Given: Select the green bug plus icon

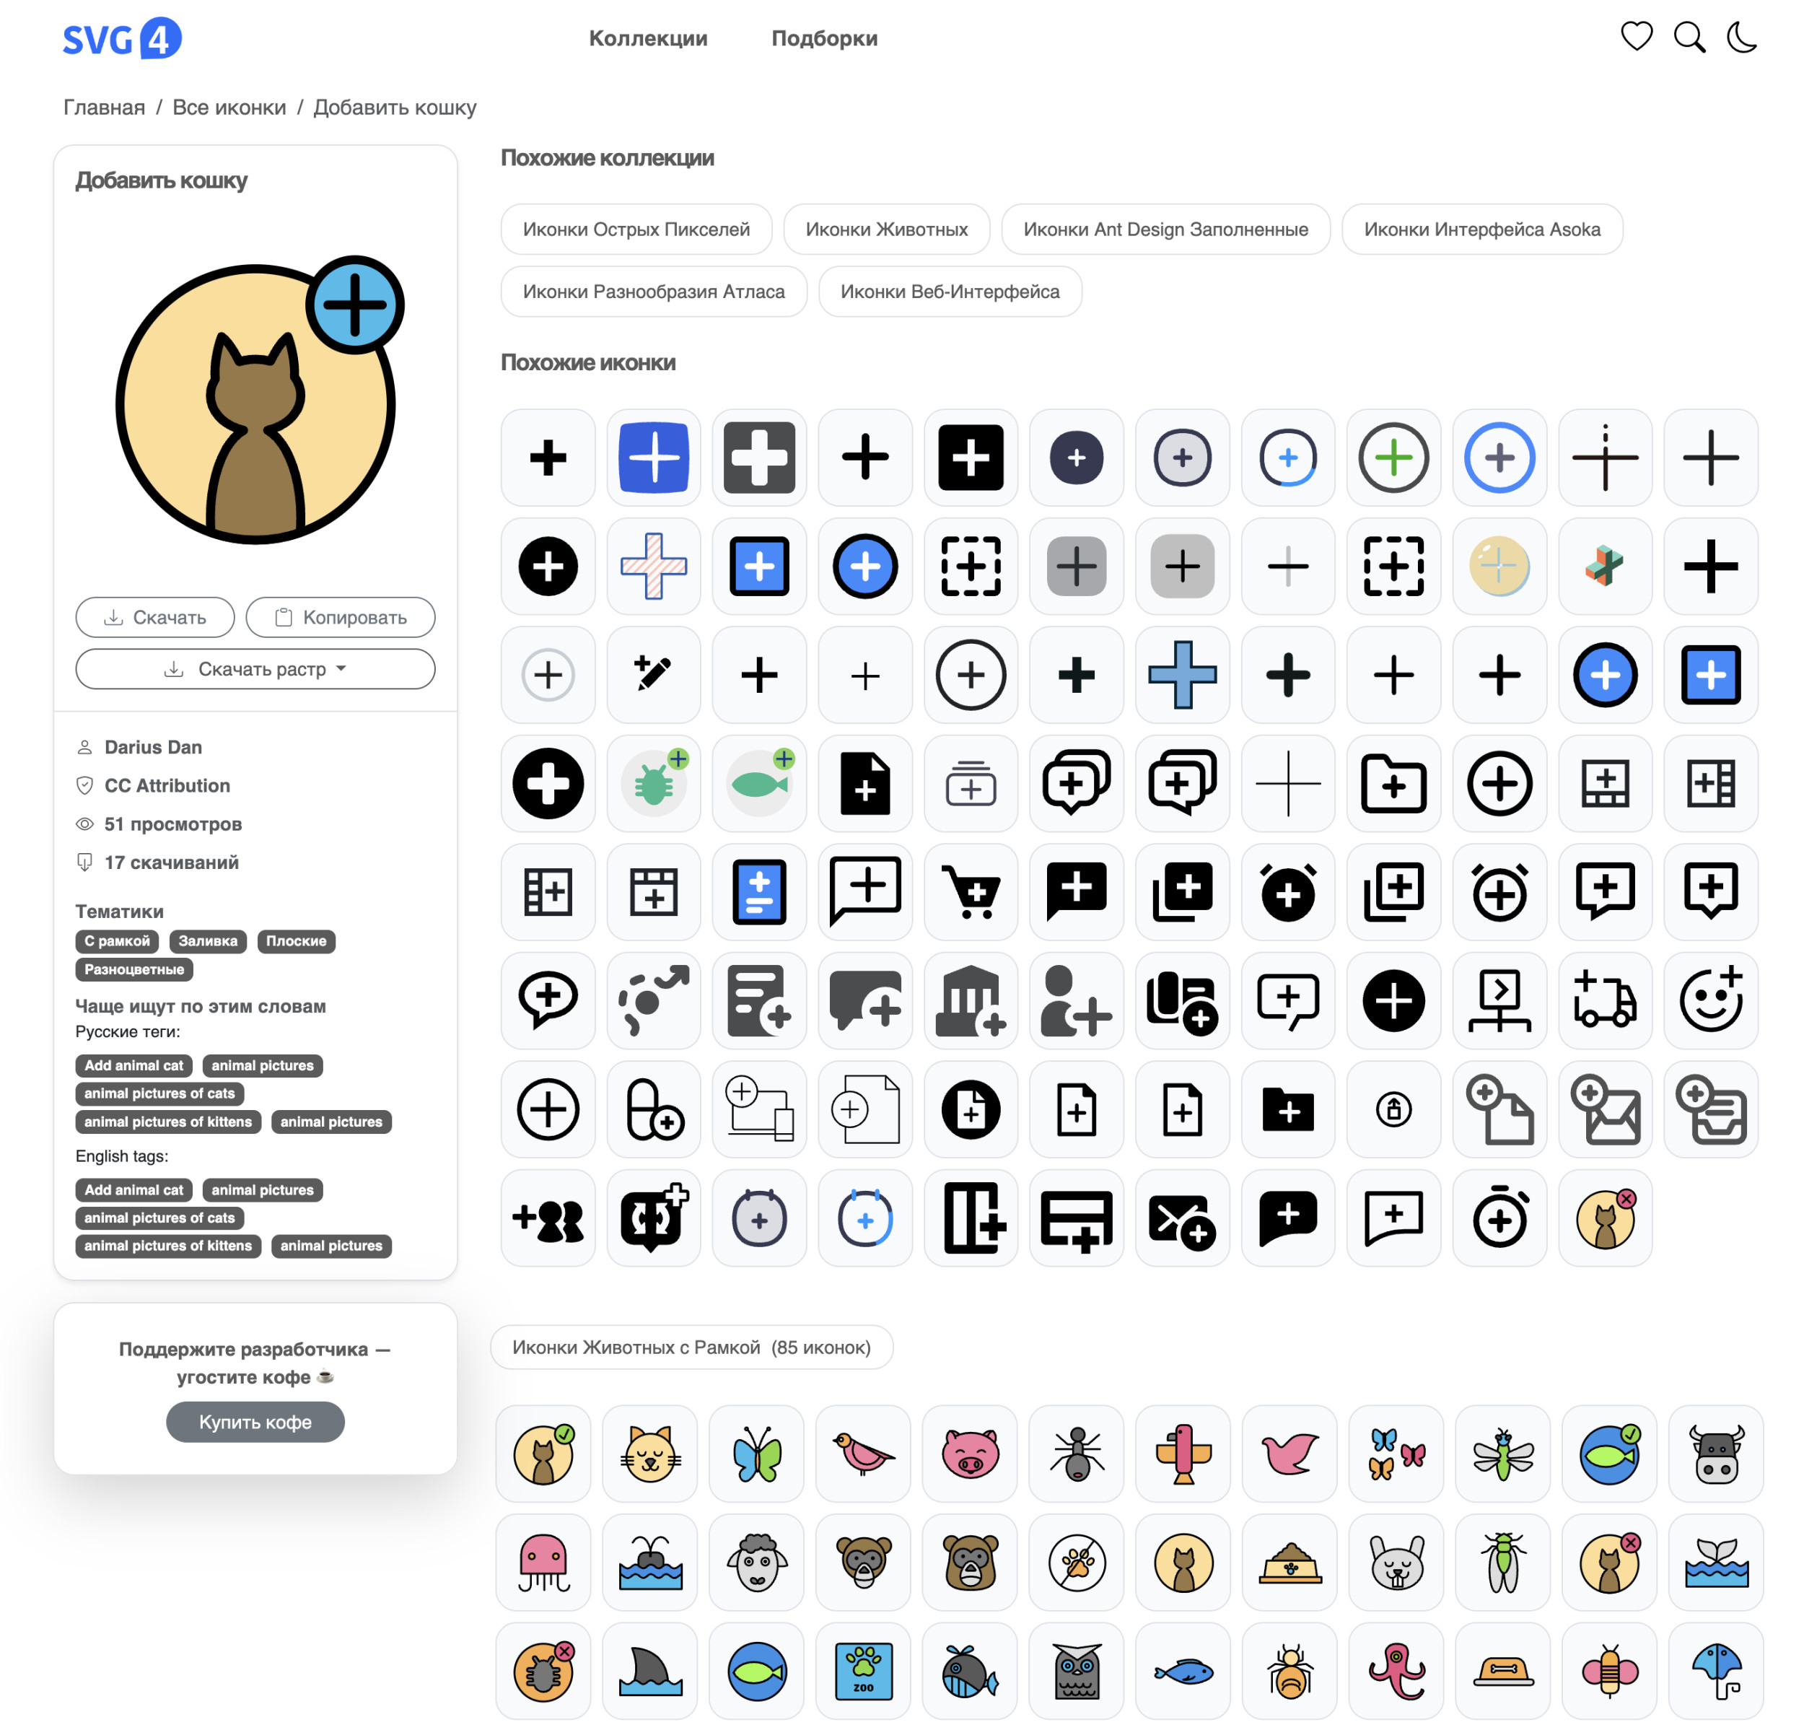Looking at the screenshot, I should pyautogui.click(x=654, y=782).
